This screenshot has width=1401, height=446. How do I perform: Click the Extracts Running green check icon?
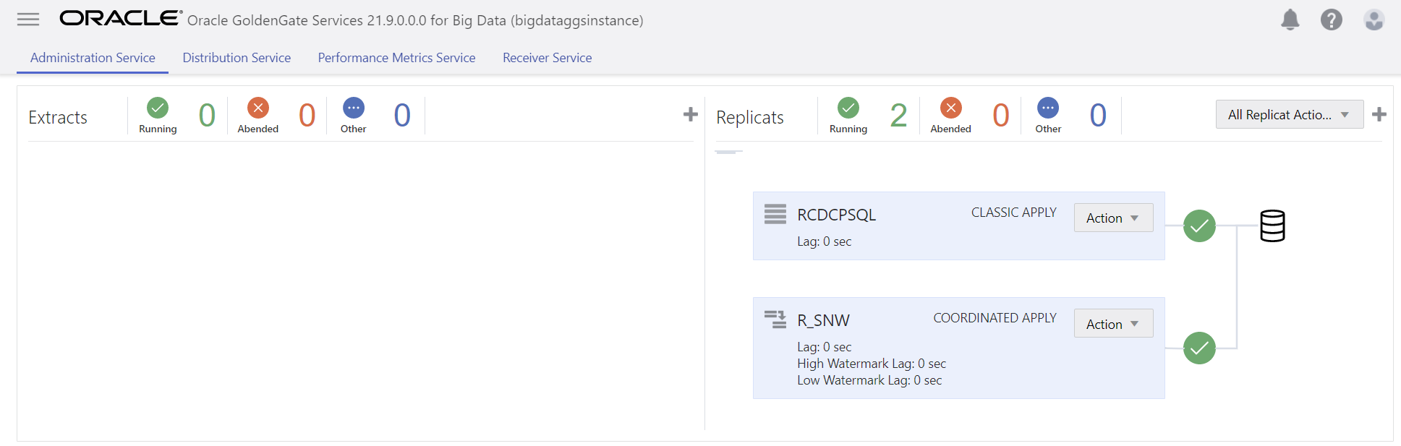(158, 108)
